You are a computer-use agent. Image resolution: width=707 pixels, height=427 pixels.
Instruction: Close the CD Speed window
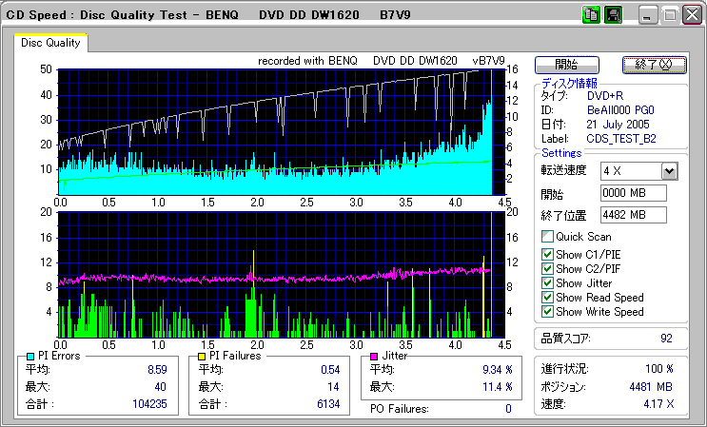(x=690, y=15)
